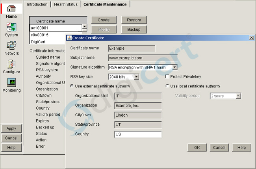Open the Configure sidebar icon
This screenshot has width=256, height=169.
(11, 65)
